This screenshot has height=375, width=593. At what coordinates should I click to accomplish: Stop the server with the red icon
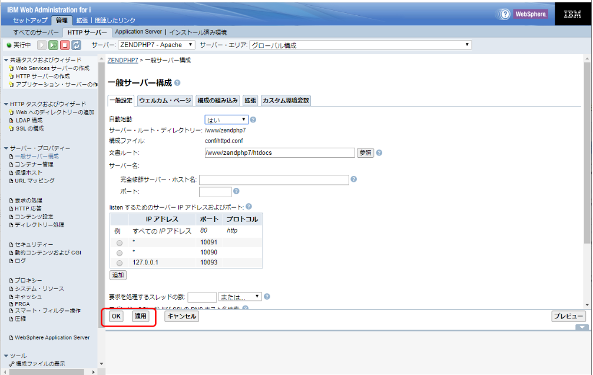(x=65, y=45)
